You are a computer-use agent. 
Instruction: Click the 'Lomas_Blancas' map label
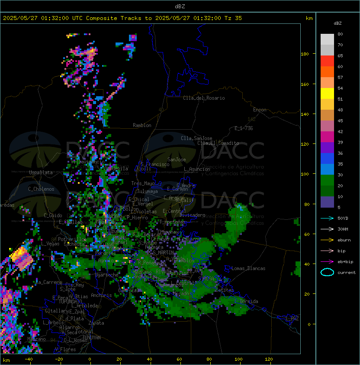(248, 268)
